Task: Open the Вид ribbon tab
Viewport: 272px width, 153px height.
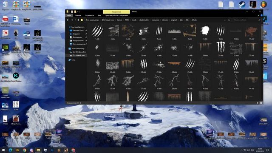Action: [x=99, y=15]
